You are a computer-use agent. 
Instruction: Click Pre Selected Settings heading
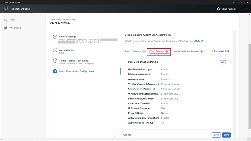[143, 62]
